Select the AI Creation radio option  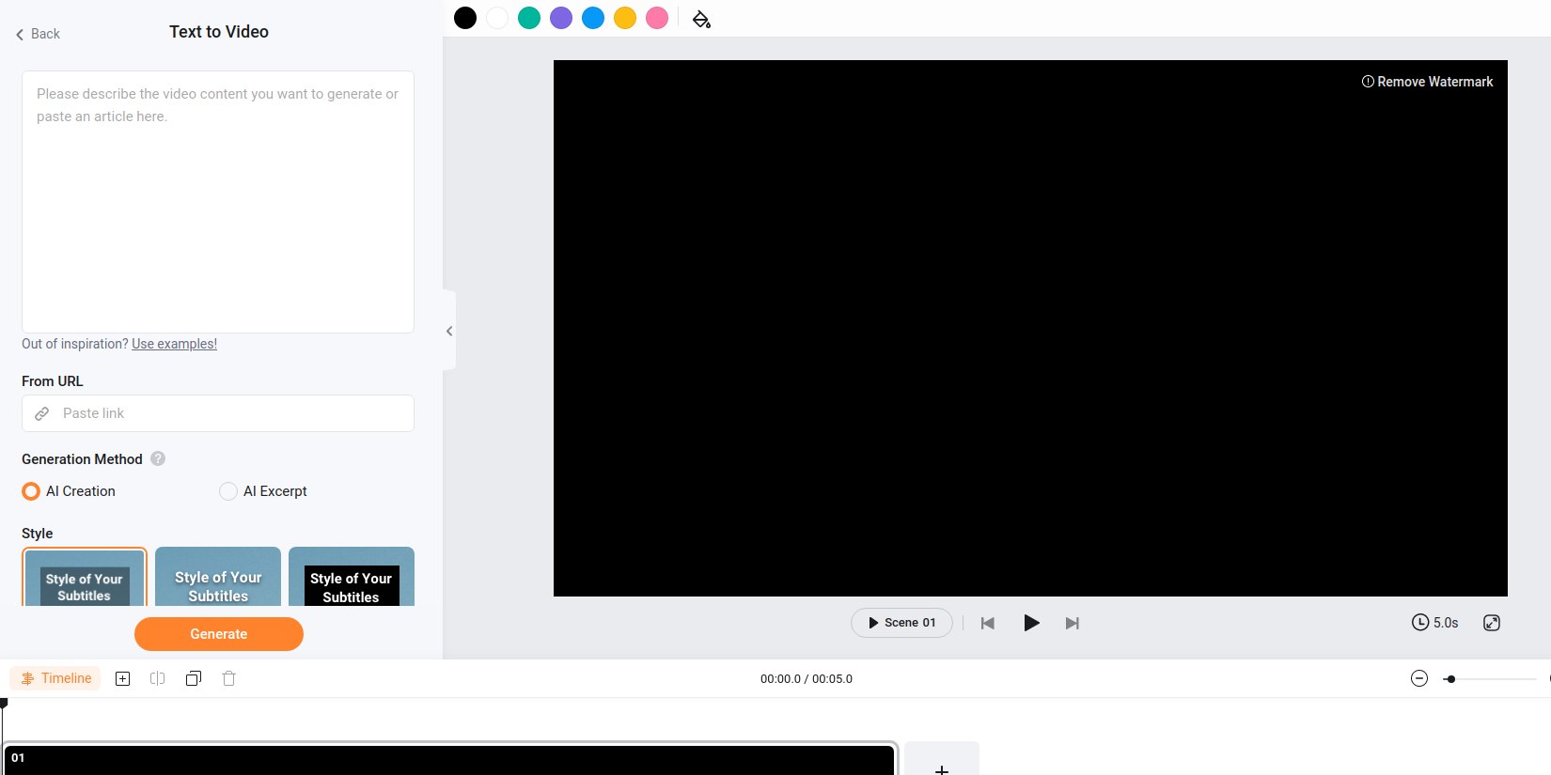point(31,491)
